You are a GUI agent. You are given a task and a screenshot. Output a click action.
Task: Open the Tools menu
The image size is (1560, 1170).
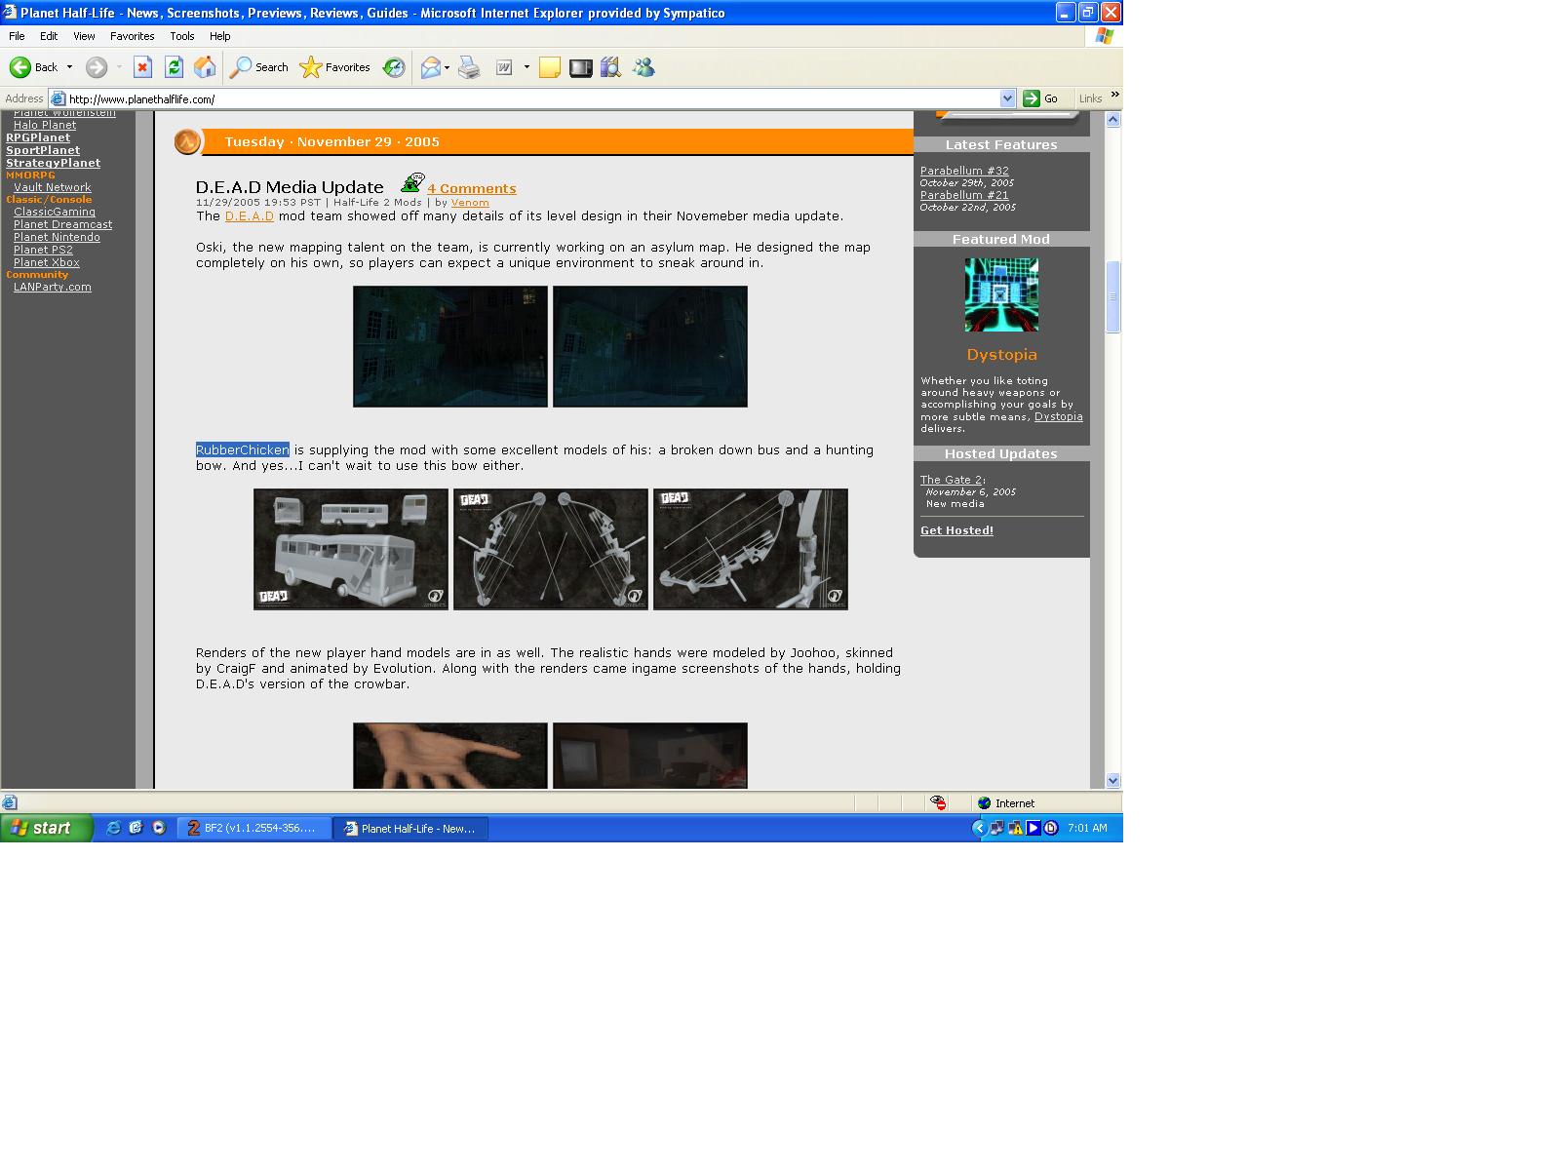point(182,36)
